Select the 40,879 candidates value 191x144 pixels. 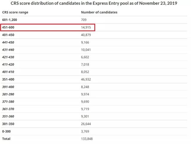(86, 35)
